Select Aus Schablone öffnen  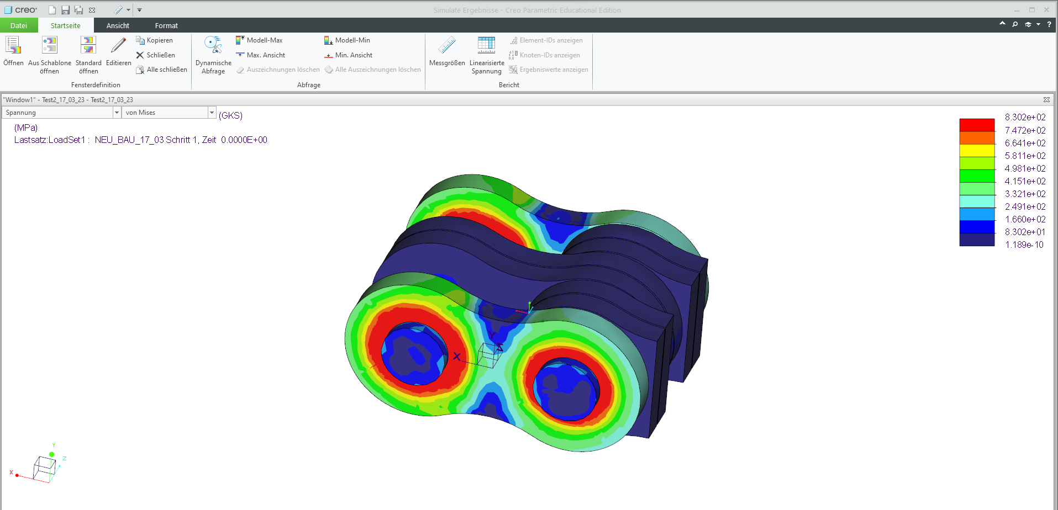(x=49, y=54)
